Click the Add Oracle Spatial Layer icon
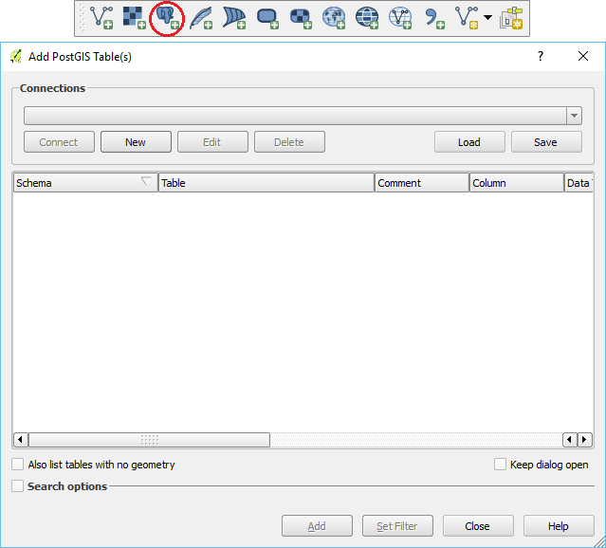The height and width of the screenshot is (548, 606). pyautogui.click(x=267, y=18)
